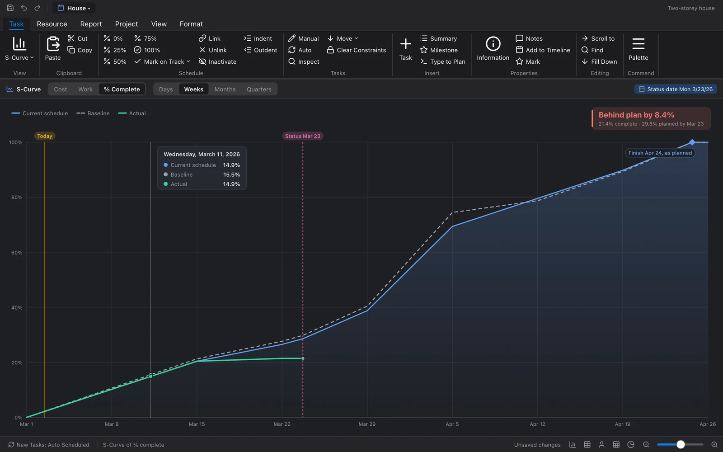The width and height of the screenshot is (723, 452).
Task: Insert a new Task
Action: (406, 48)
